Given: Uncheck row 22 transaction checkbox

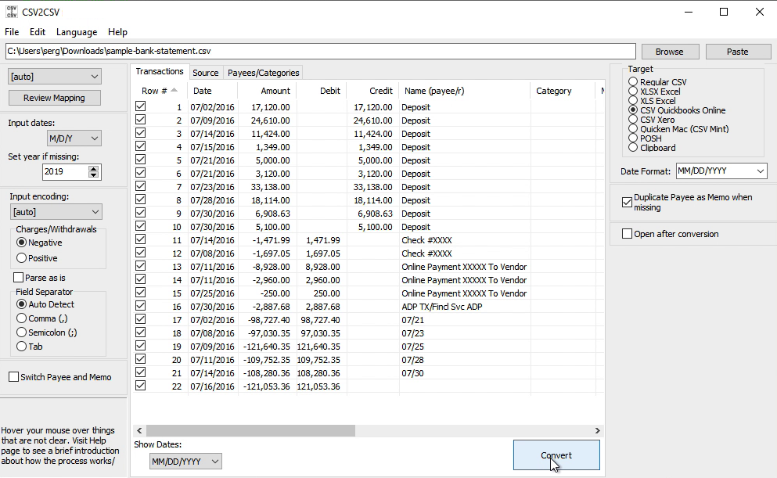Looking at the screenshot, I should [141, 386].
